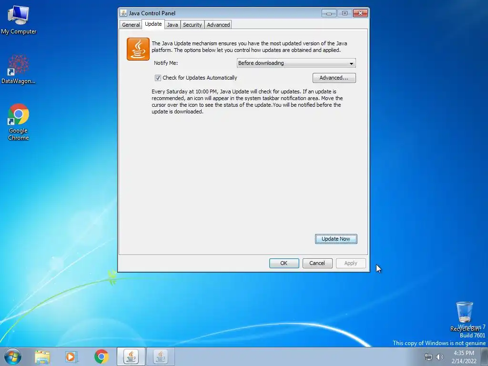Screen dimensions: 488x366
Task: Click the Show Desktop strip at taskbar end
Action: click(485, 356)
